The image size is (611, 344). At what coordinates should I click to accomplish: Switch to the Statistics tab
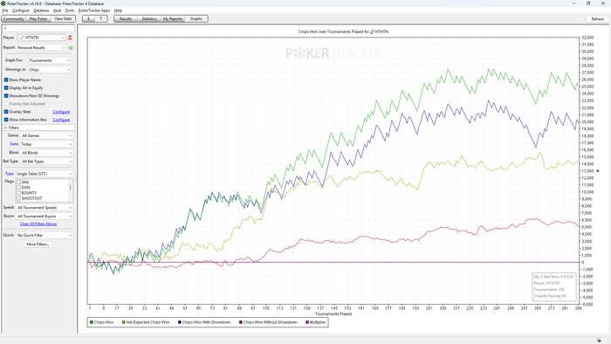point(149,18)
